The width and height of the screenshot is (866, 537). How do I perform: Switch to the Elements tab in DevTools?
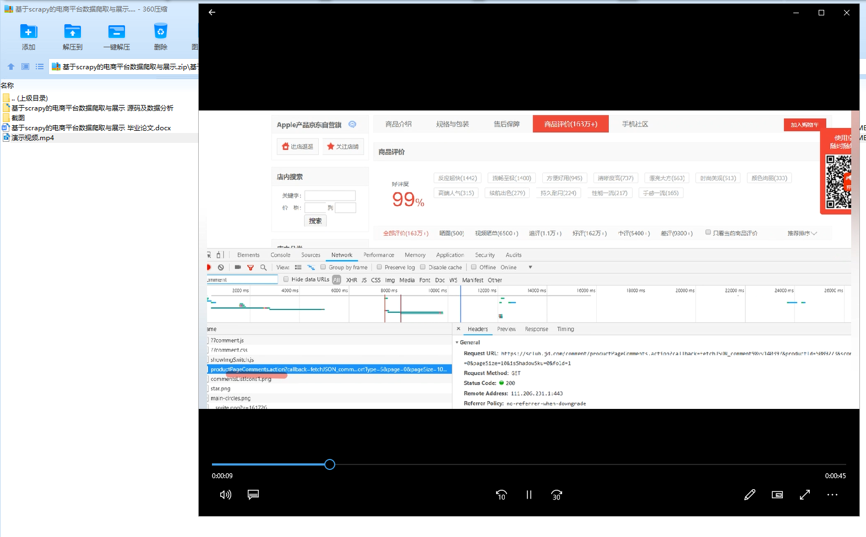[x=248, y=255]
